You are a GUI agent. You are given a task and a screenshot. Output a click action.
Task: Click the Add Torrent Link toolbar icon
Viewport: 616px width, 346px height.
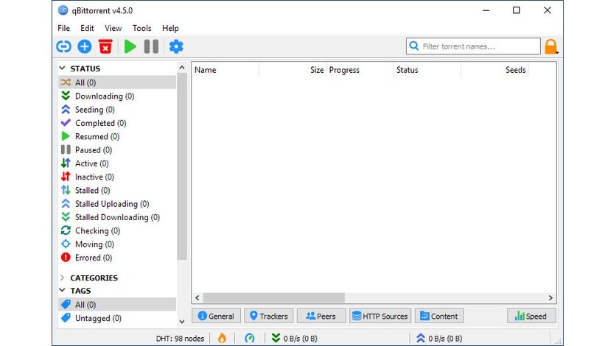(x=63, y=46)
